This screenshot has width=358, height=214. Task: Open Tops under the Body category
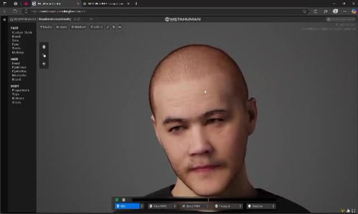point(16,94)
